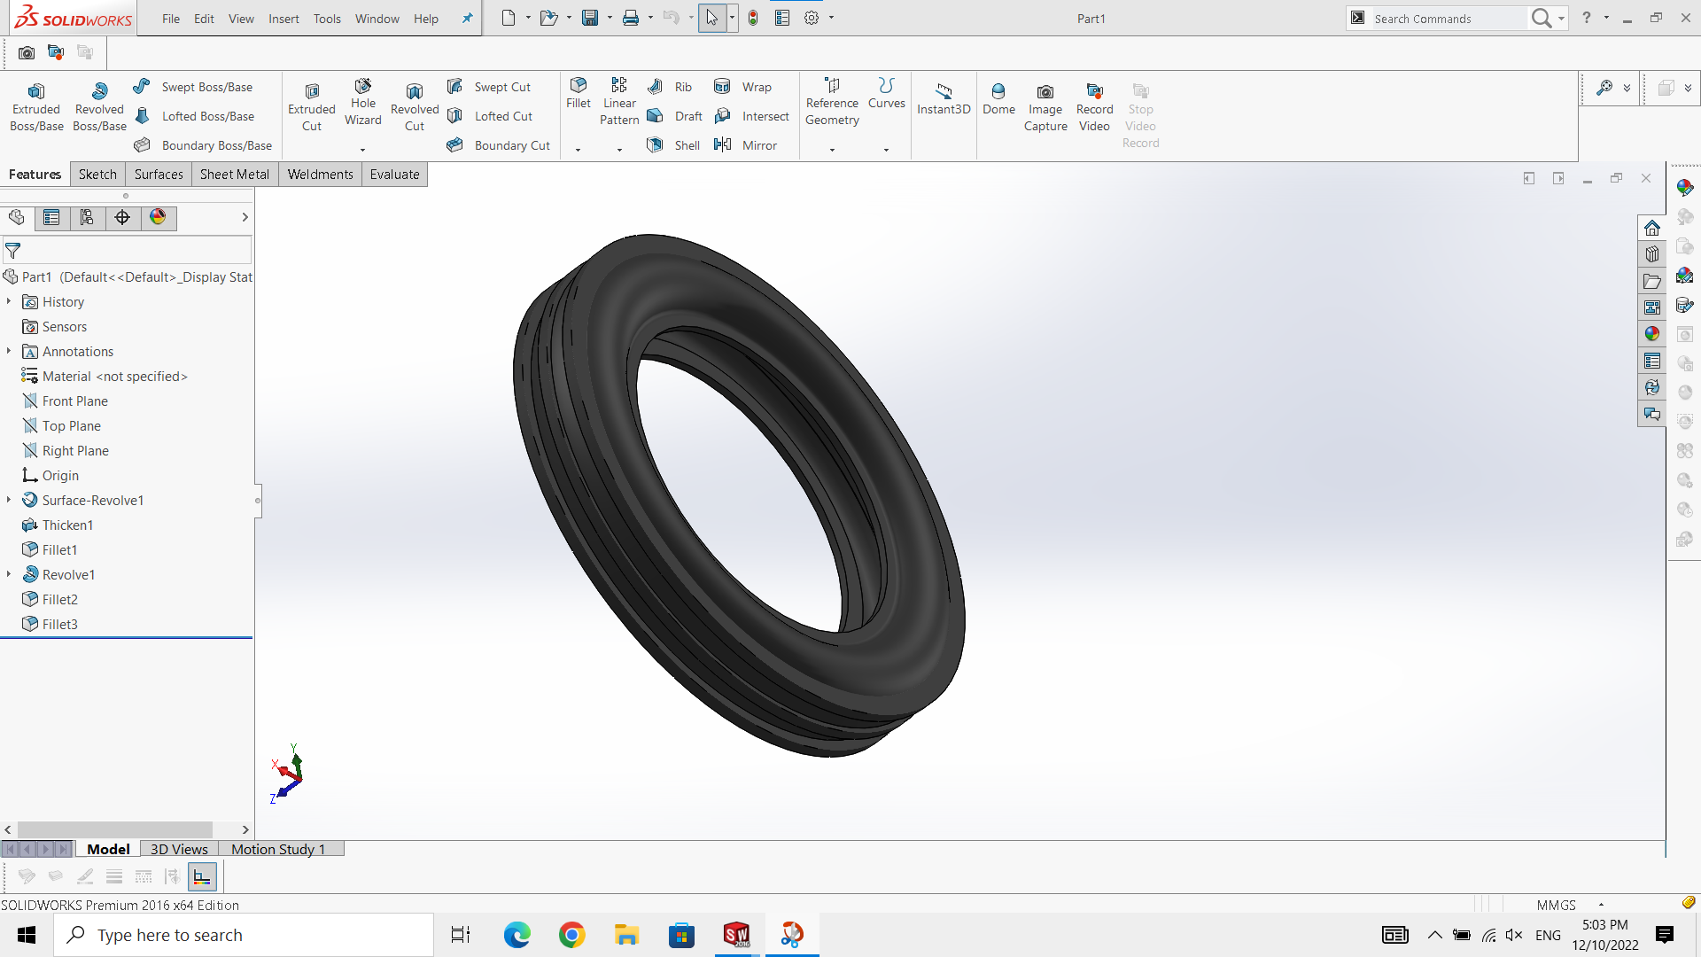Select the Mirror feature
This screenshot has width=1701, height=957.
(745, 145)
